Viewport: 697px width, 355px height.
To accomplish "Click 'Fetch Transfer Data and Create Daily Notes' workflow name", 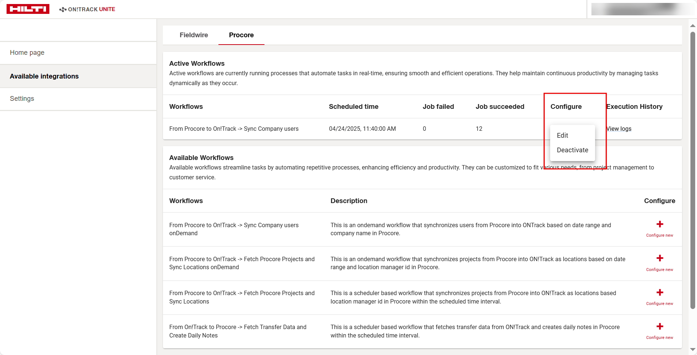I will [x=238, y=331].
